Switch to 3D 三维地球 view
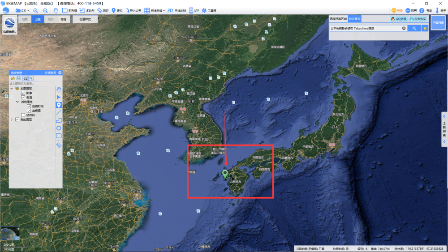 pyautogui.click(x=176, y=11)
